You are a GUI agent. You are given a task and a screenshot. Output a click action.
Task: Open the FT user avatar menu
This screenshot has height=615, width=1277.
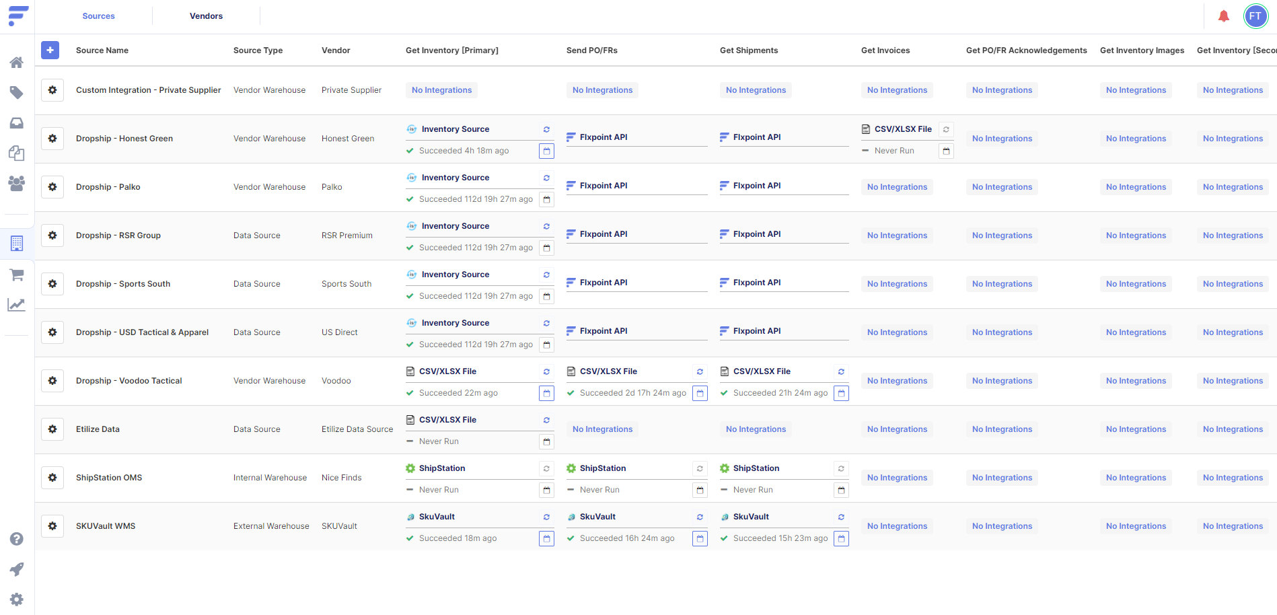coord(1255,15)
